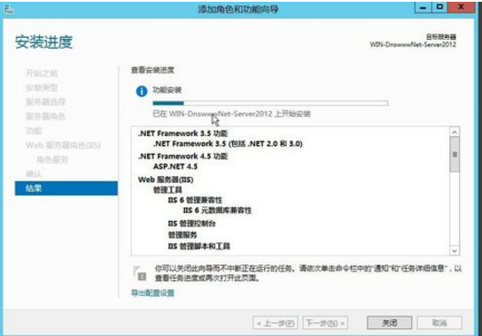Select the 服务器角色 step
The image size is (482, 336).
tap(45, 117)
